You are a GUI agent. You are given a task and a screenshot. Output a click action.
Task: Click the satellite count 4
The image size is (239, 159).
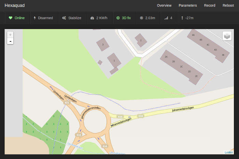(171, 18)
